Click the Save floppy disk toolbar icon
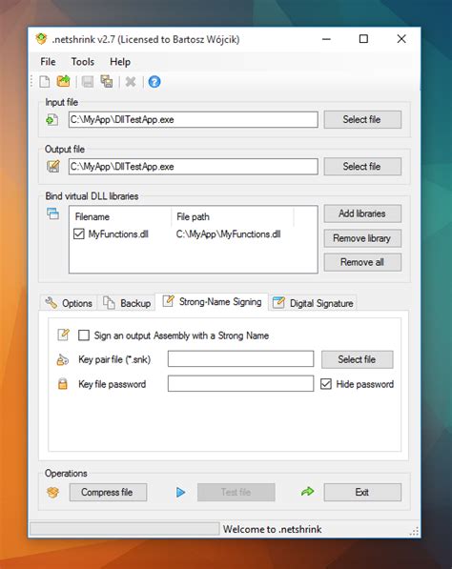This screenshot has width=452, height=569. coord(88,82)
